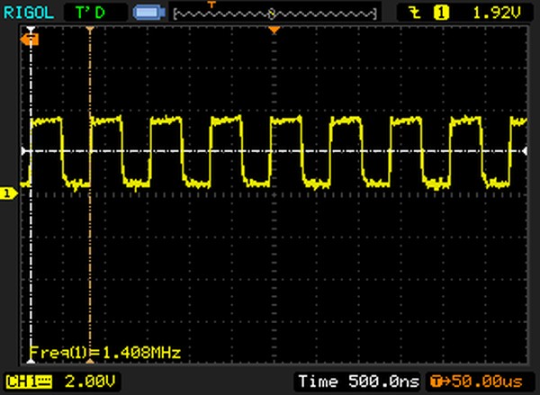
Task: Click the yellow square wave trace
Action: pyautogui.click(x=225, y=121)
